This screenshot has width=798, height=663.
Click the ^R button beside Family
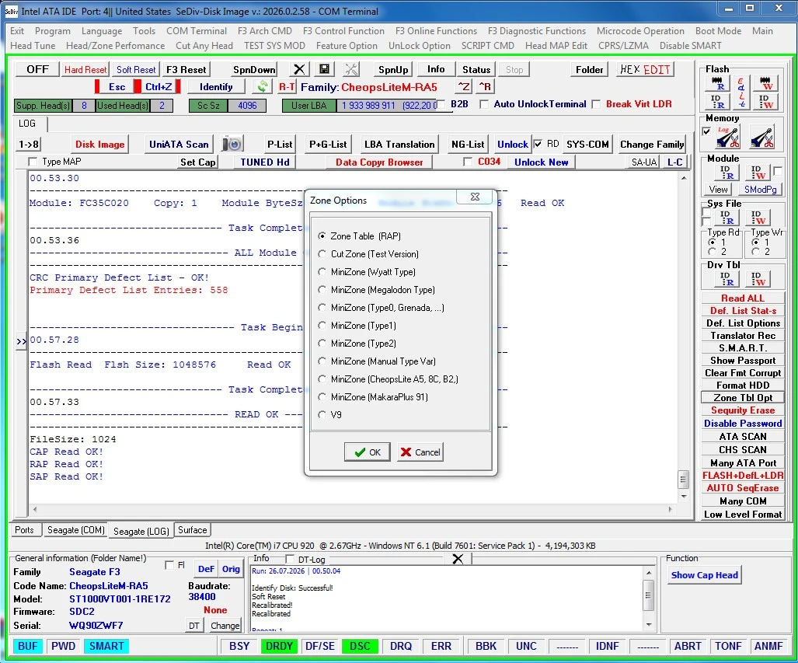[x=485, y=86]
